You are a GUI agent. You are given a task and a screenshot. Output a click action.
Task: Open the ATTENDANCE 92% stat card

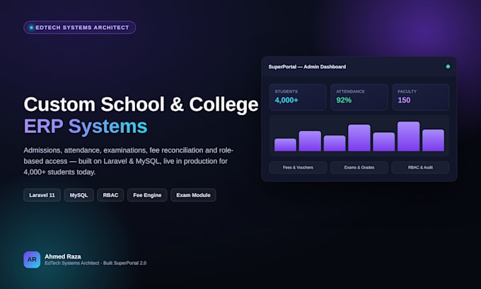click(359, 97)
